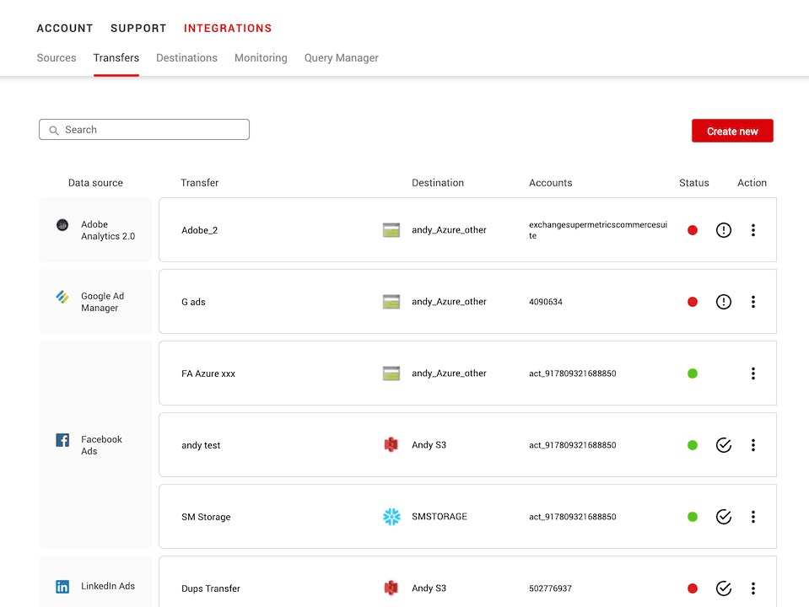Select the SM Storage transfer name

coord(206,518)
